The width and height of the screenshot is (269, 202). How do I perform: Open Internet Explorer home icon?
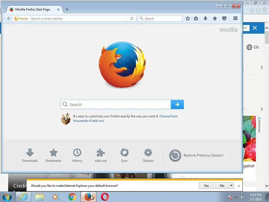(252, 10)
